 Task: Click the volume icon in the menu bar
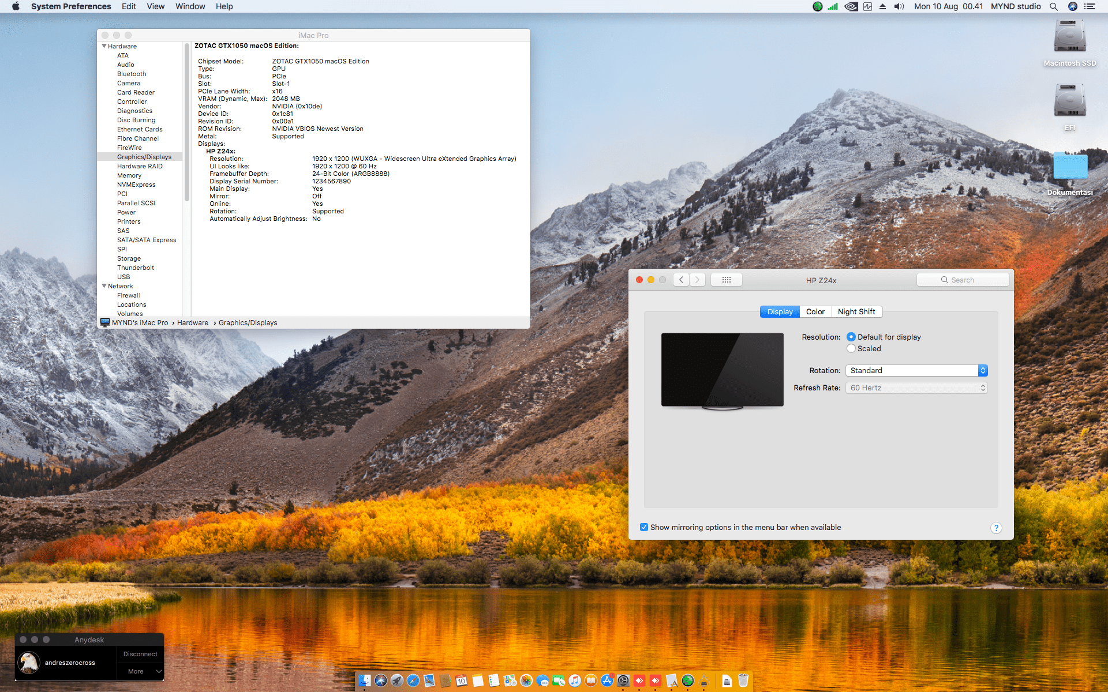(899, 6)
